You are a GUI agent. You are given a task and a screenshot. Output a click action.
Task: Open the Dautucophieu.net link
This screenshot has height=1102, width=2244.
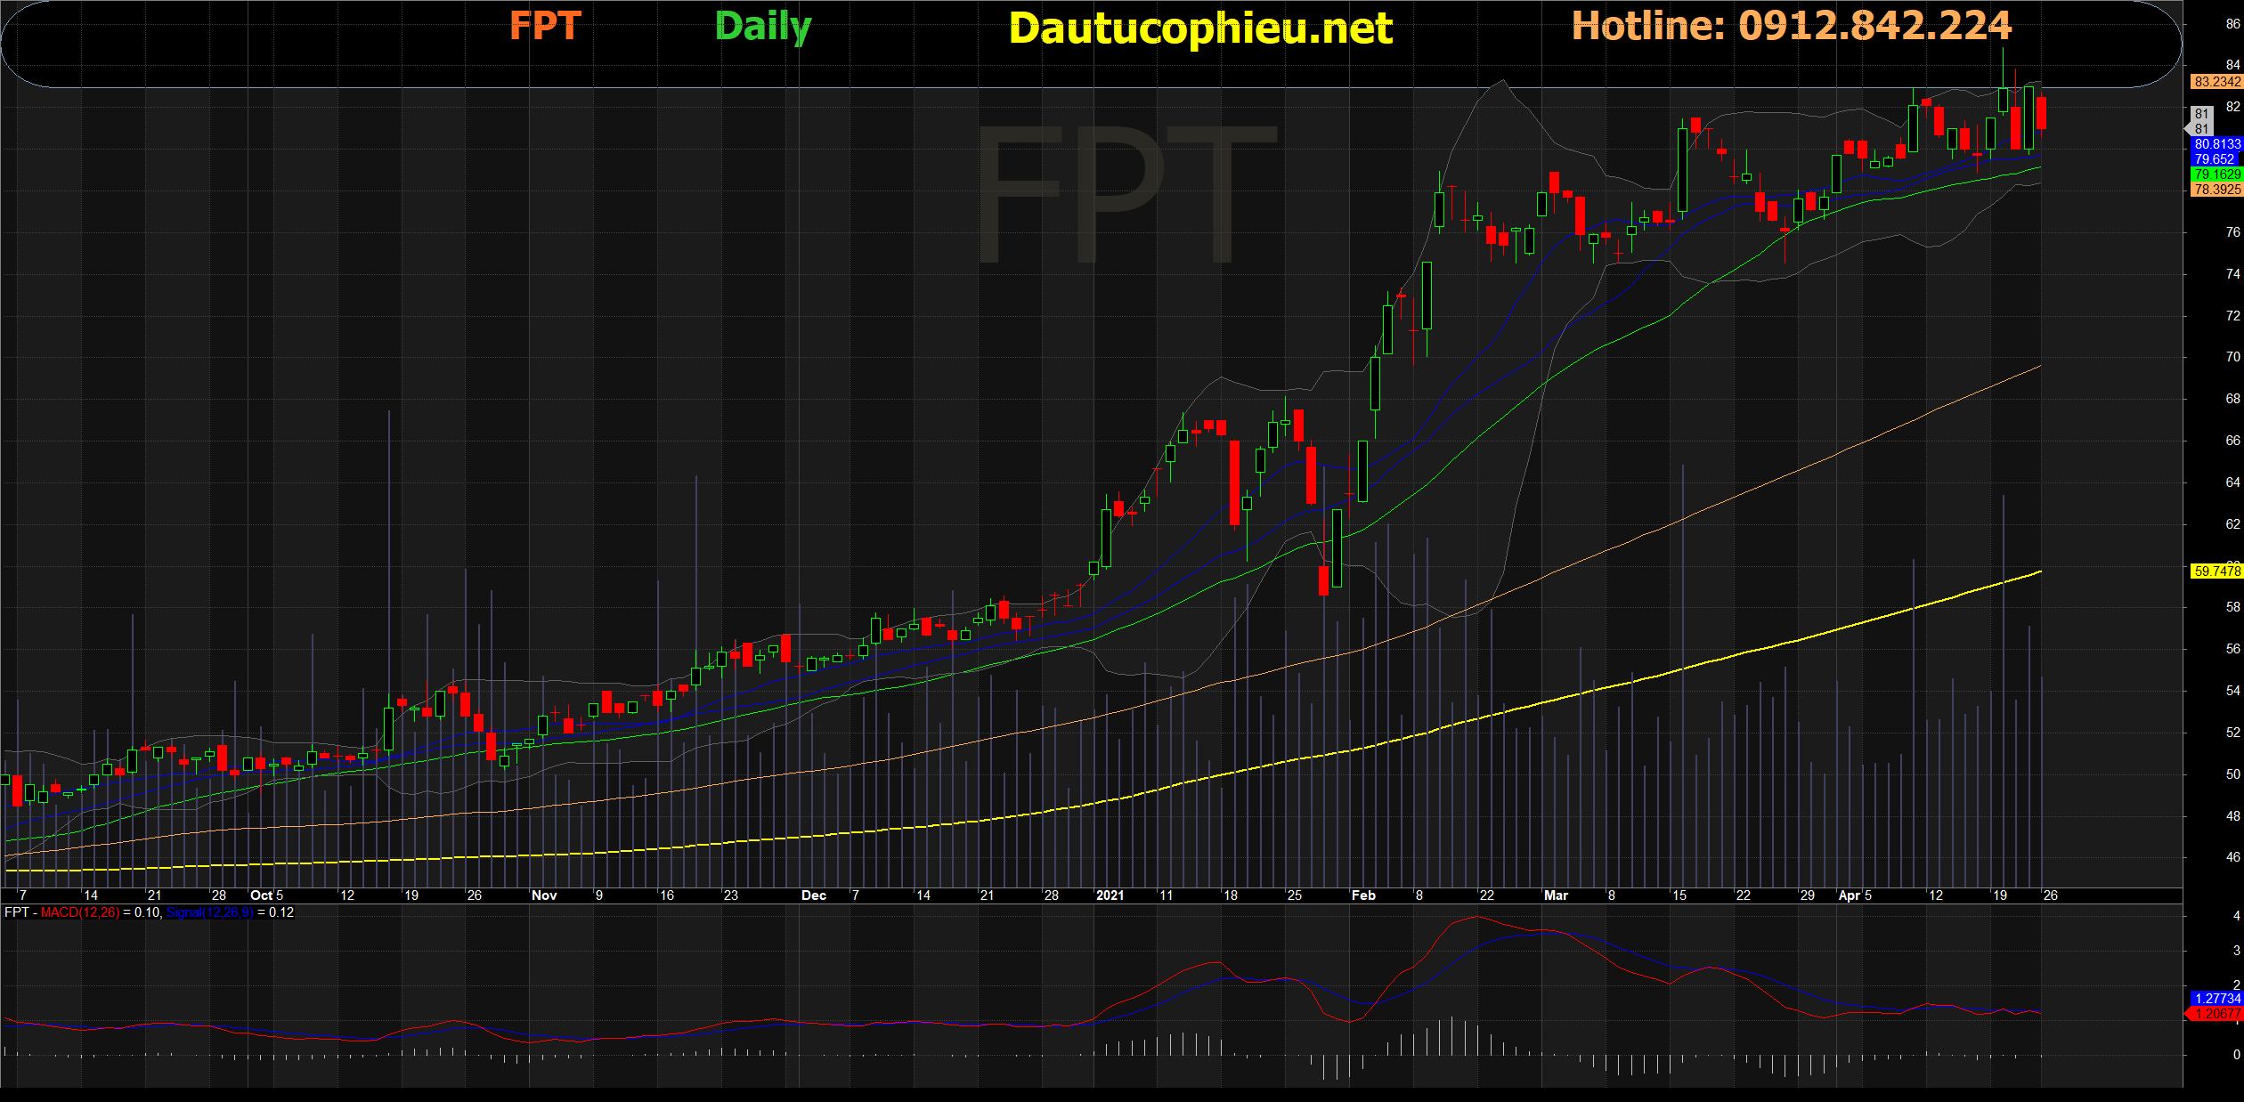1200,28
